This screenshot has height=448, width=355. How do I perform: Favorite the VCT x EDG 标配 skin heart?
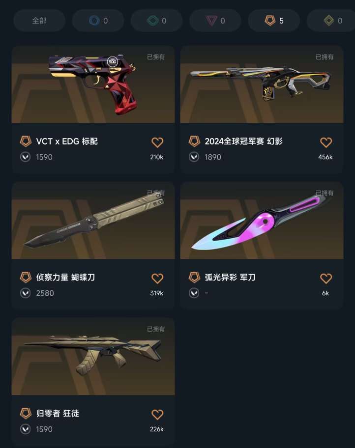point(157,142)
